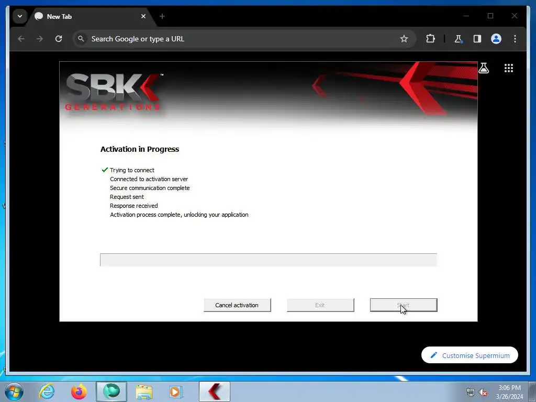Click the network tray icon

(471, 392)
